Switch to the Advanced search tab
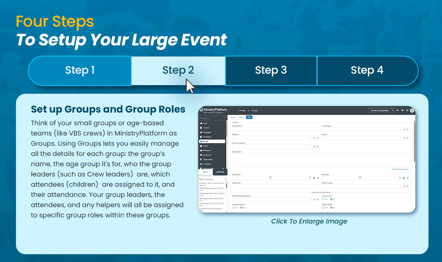 [219, 172]
